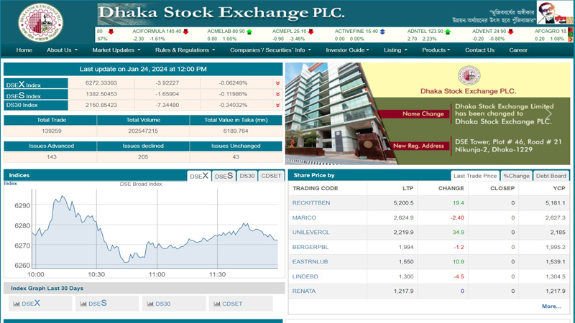Click the Dhaka Stock Exchange logo emblem
Viewport: 575px width, 323px height.
pyautogui.click(x=40, y=23)
